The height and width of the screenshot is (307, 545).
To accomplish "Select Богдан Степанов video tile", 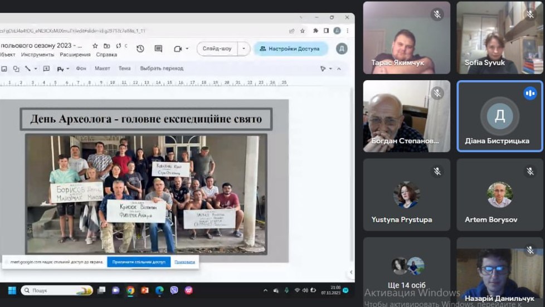I will [407, 116].
